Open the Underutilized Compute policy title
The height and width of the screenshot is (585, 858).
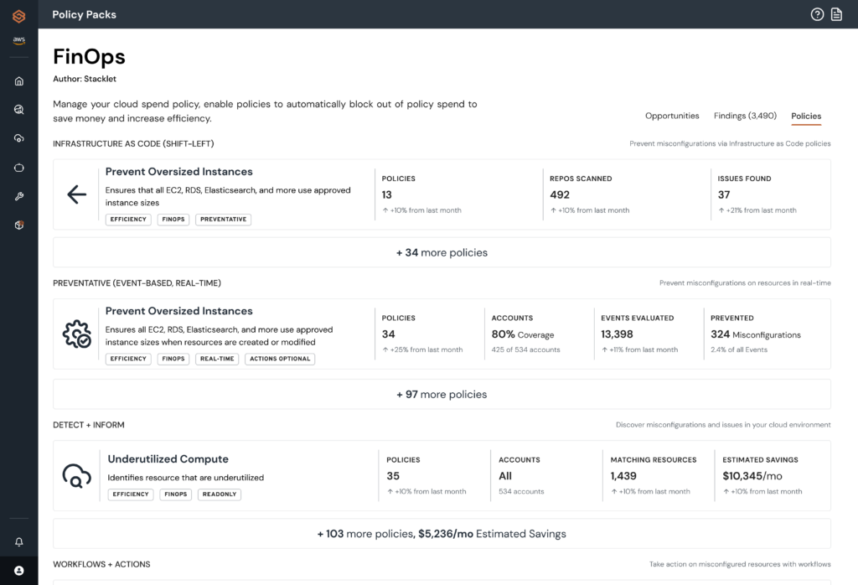(x=168, y=459)
